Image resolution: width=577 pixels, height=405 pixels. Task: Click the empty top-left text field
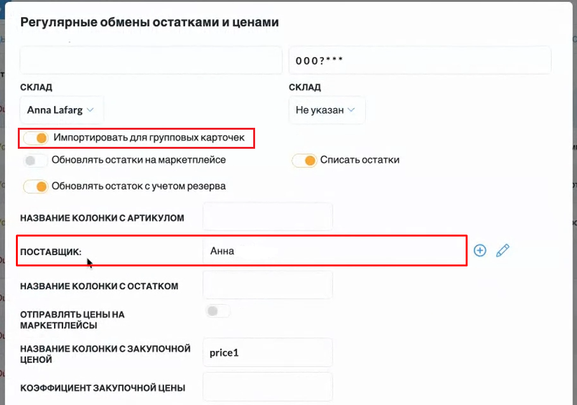(x=151, y=60)
